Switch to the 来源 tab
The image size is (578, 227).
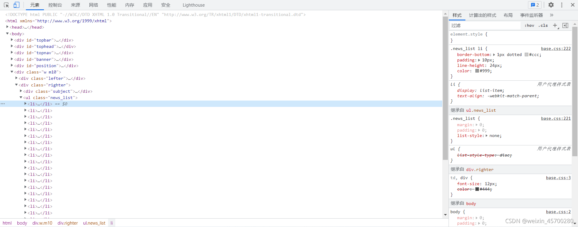pos(76,5)
